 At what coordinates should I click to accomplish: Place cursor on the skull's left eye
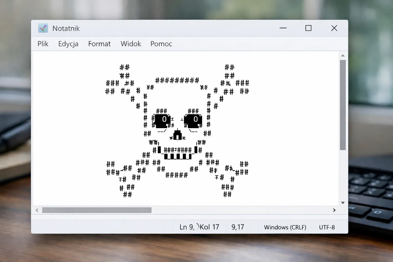click(163, 120)
